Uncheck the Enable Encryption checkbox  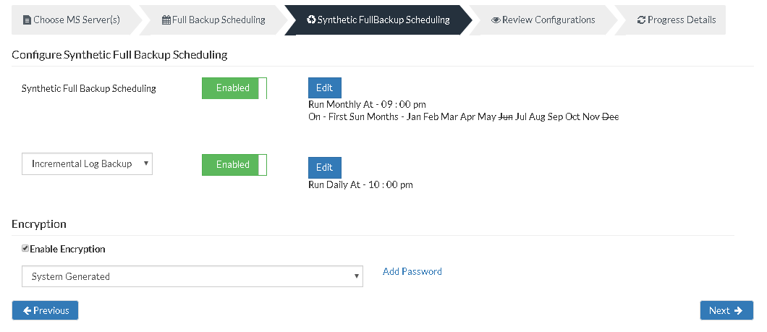coord(25,248)
